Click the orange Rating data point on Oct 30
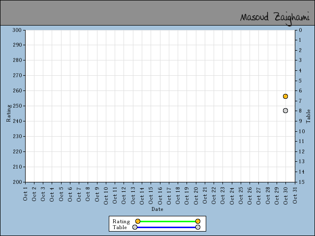315x236 pixels. (x=285, y=96)
